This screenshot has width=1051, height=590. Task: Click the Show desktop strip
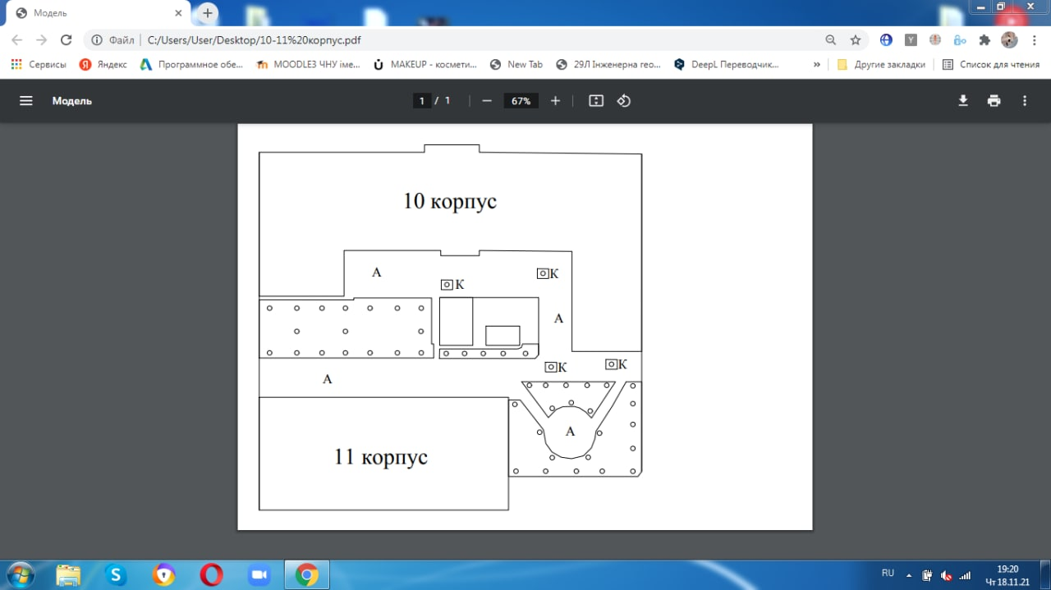coord(1044,574)
